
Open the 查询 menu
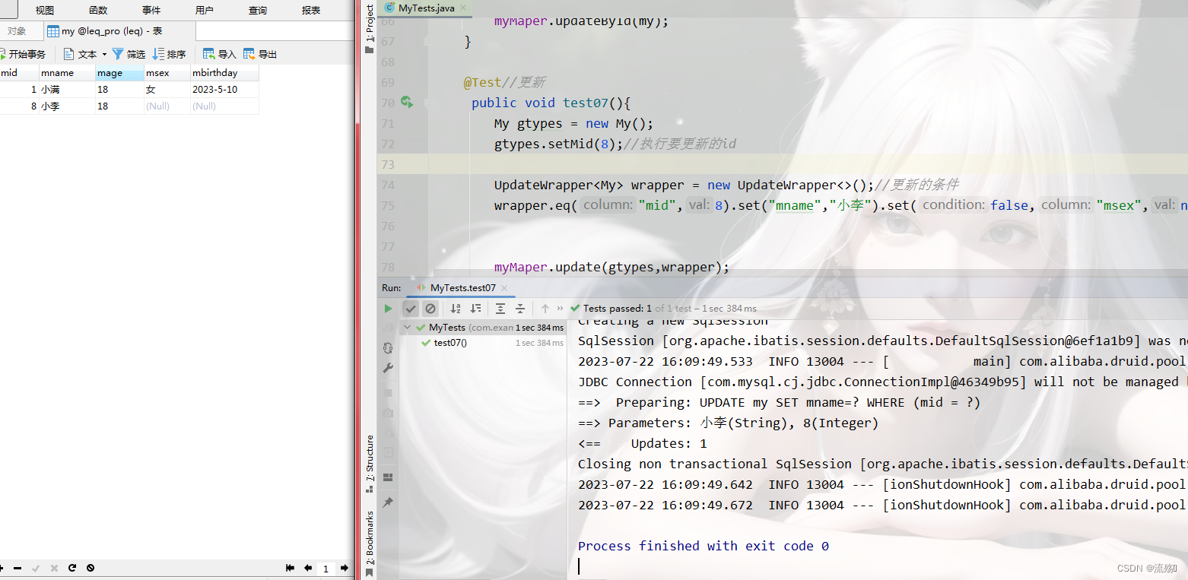click(256, 10)
